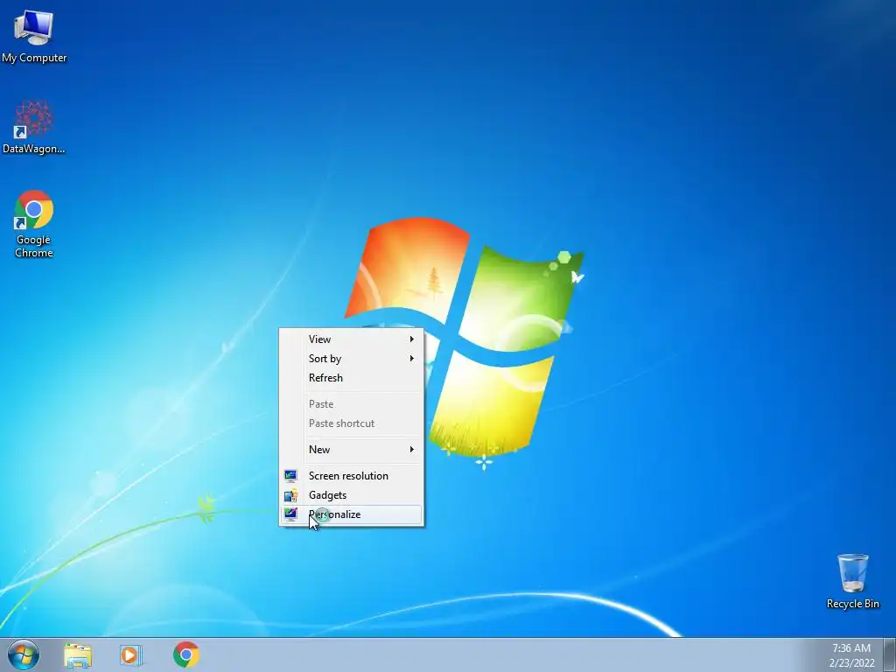Click the date 2/23/2022 in tray
896x672 pixels.
[852, 663]
